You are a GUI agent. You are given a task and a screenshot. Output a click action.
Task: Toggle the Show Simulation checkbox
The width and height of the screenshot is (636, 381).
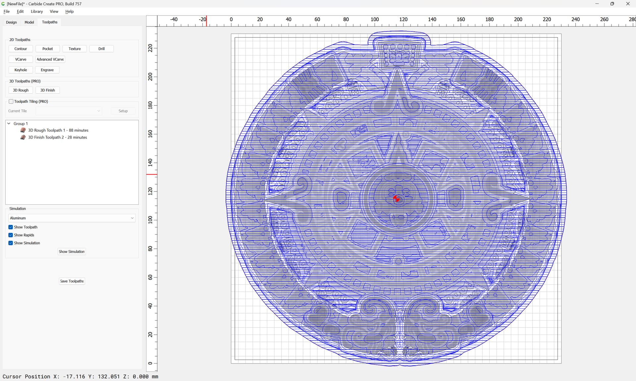(11, 243)
